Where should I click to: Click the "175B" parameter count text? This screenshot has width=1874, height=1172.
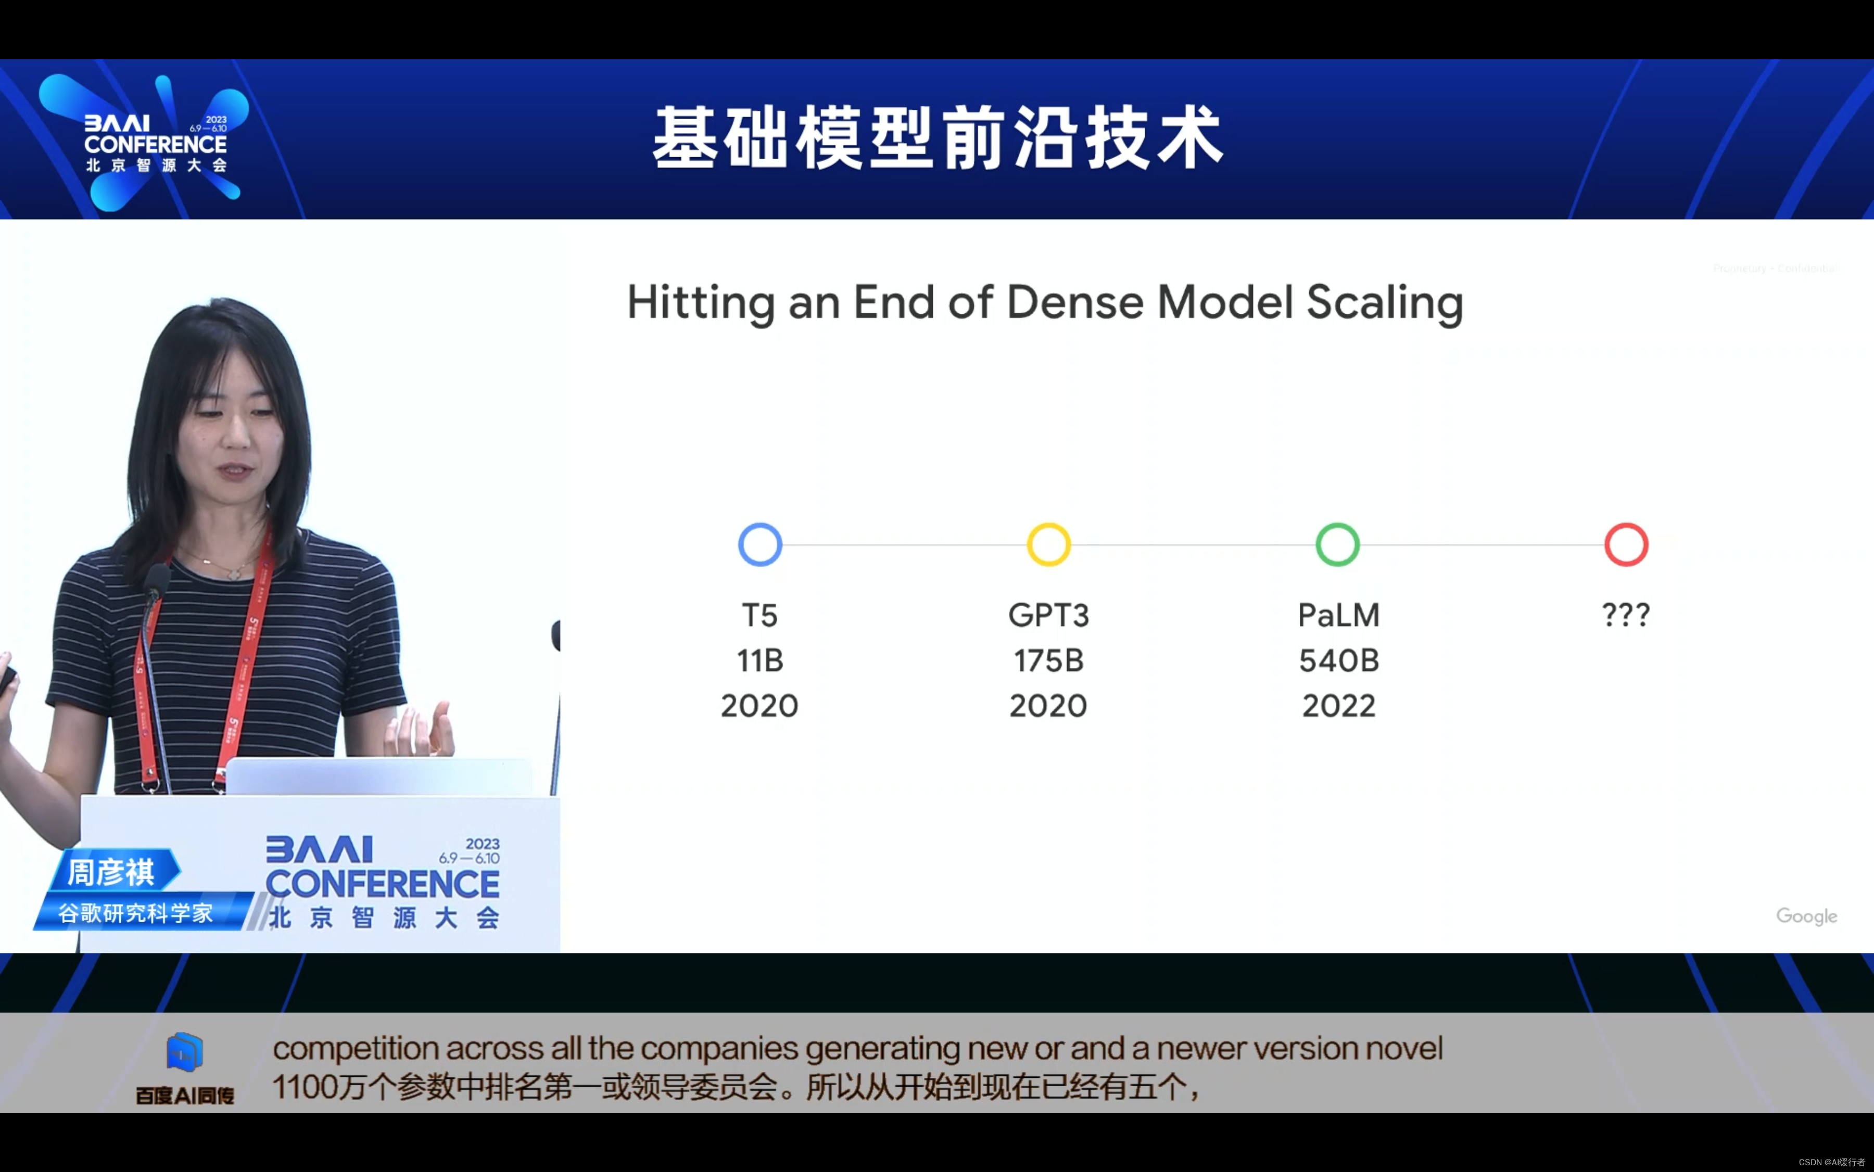tap(1048, 660)
